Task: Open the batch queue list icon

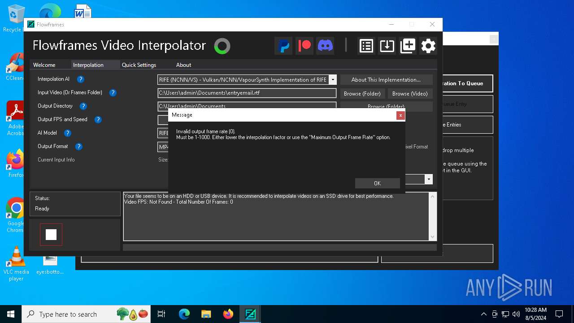Action: [366, 46]
